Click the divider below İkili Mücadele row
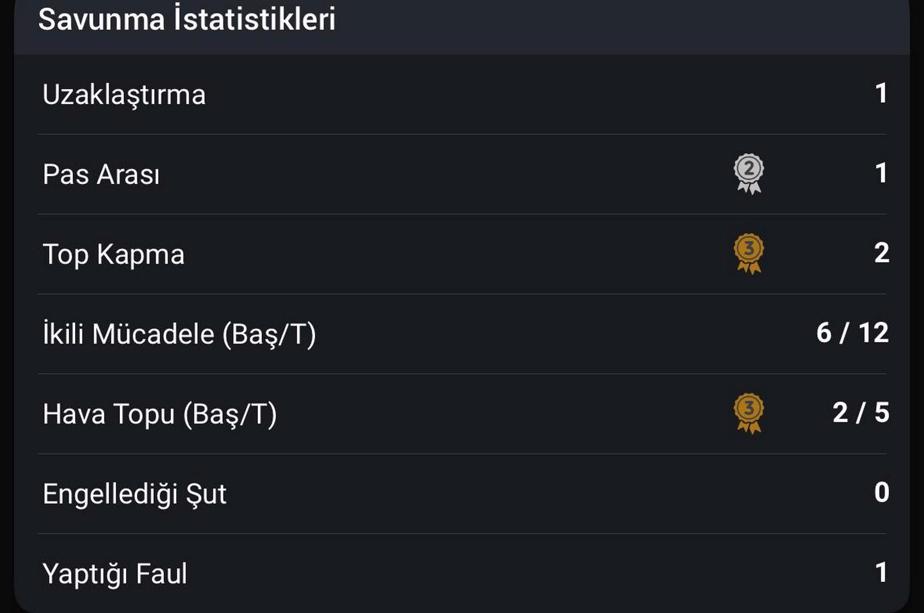924x613 pixels. tap(462, 374)
